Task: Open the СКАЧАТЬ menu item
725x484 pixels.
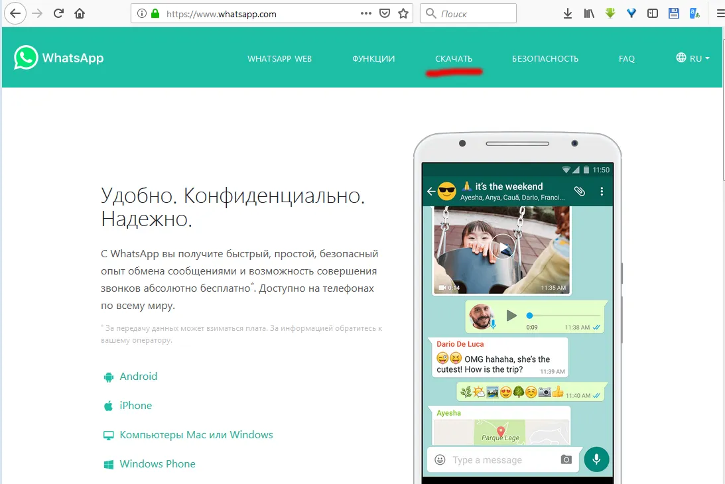Action: point(454,58)
